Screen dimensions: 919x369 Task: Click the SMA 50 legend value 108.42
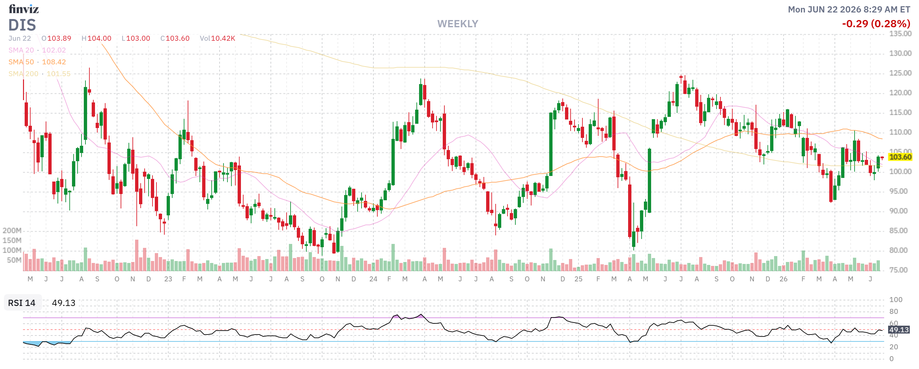pyautogui.click(x=54, y=62)
